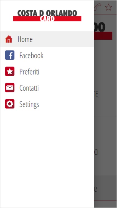This screenshot has width=117, height=208.
Task: Click the envelope Contatti icon
Action: [x=10, y=88]
